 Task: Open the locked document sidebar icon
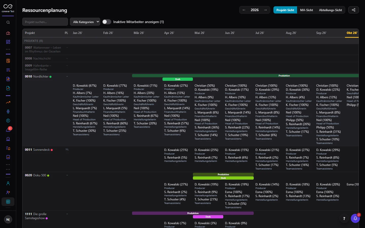tap(8, 79)
